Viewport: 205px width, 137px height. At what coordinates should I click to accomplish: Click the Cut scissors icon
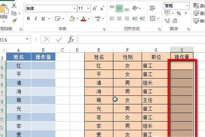(x=14, y=6)
